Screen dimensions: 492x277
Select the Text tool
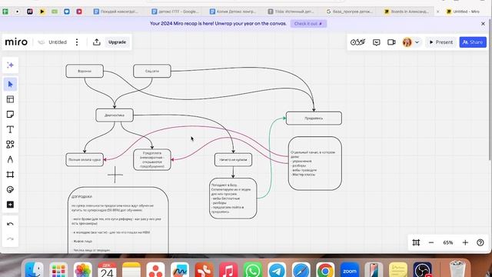(10, 129)
